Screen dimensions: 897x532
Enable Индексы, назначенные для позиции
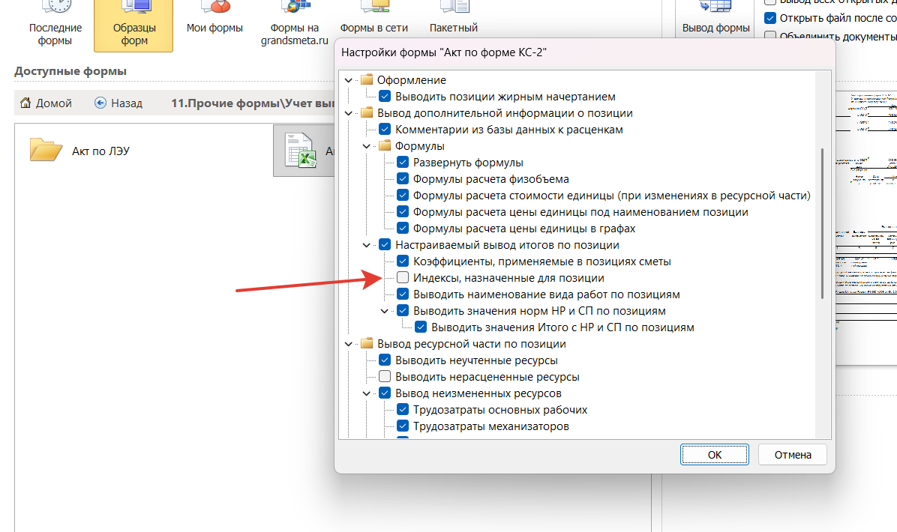pyautogui.click(x=403, y=278)
